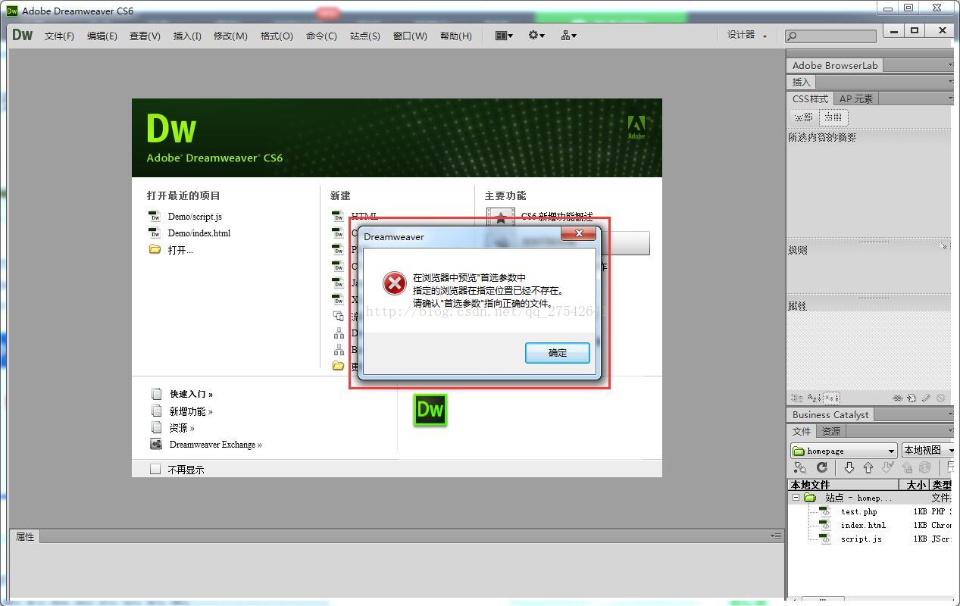Toggle the 不再显示 checkbox
Image resolution: width=960 pixels, height=606 pixels.
155,469
